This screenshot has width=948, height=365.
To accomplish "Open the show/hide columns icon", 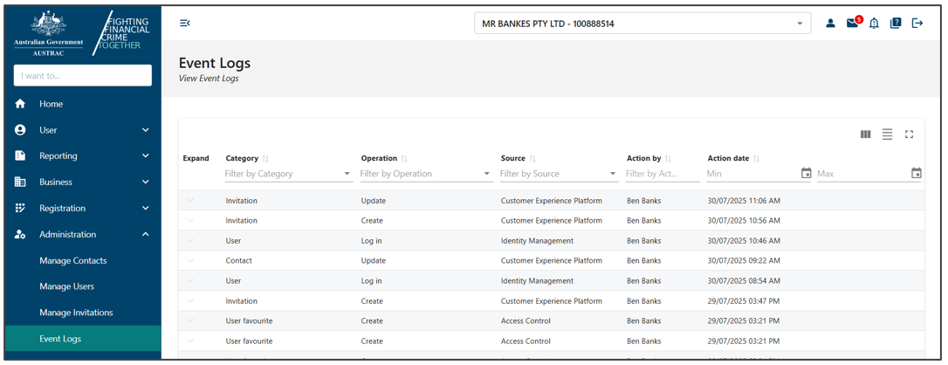I will [x=865, y=134].
